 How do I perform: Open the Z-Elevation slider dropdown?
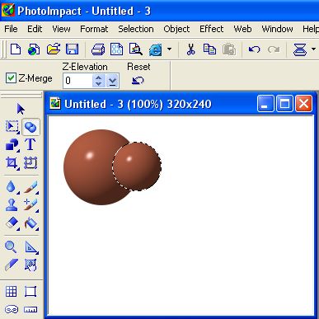[113, 81]
